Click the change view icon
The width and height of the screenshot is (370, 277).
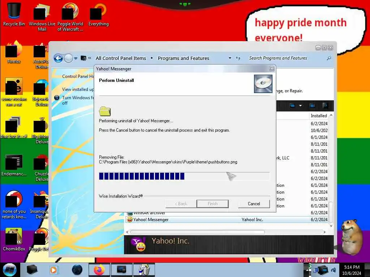coord(292,106)
